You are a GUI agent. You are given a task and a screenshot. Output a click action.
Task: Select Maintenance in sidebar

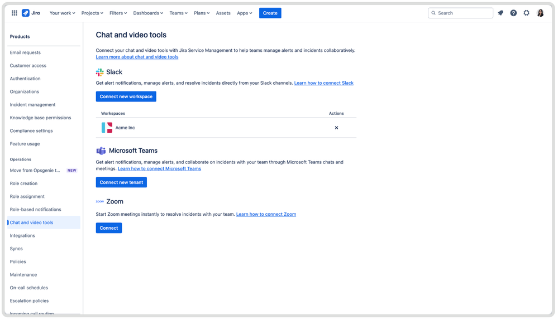point(44,275)
